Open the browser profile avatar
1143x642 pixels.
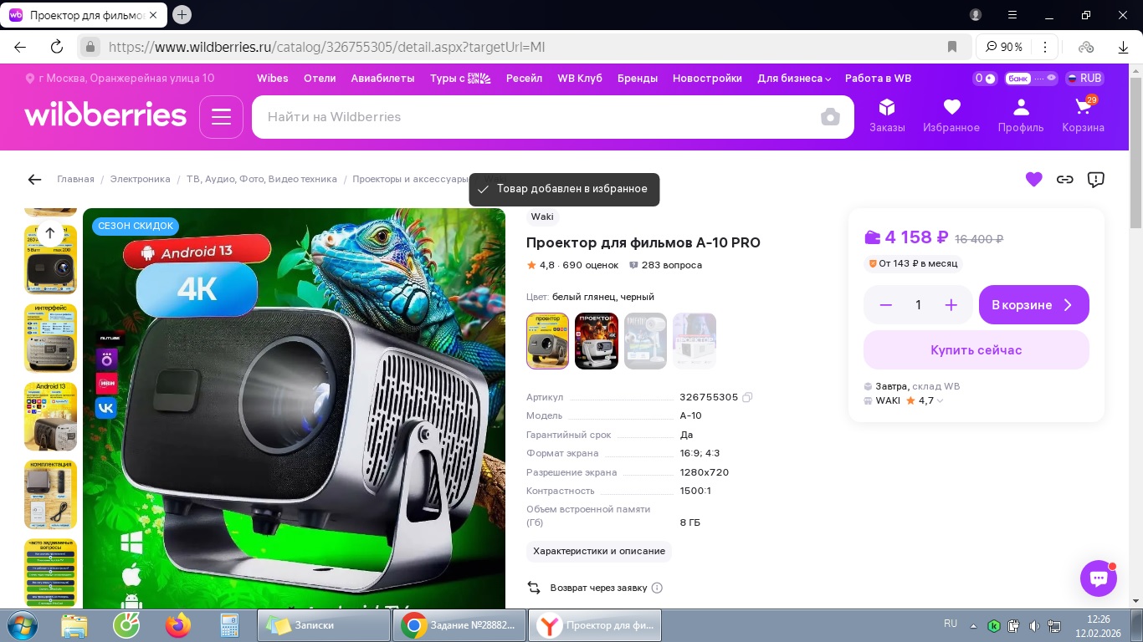tap(976, 14)
